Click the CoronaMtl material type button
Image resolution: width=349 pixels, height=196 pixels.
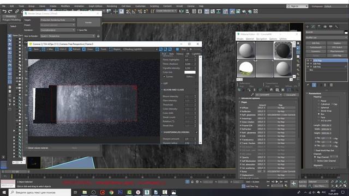291,95
